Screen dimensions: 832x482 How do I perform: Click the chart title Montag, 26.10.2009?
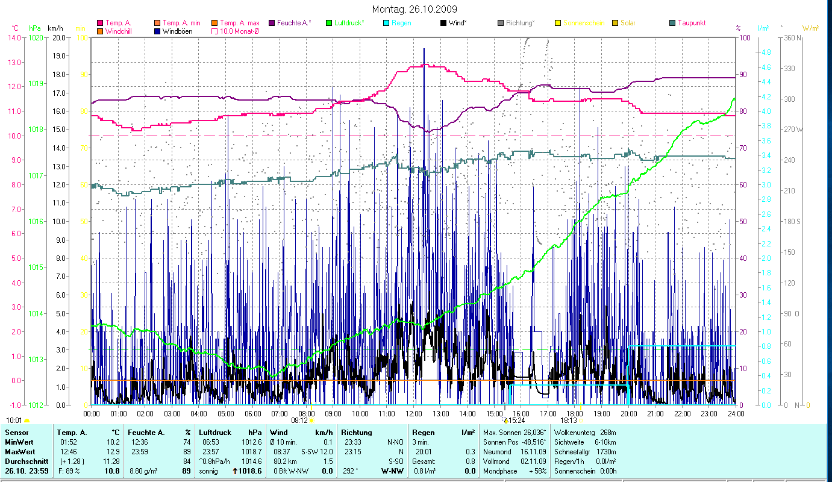pyautogui.click(x=414, y=9)
